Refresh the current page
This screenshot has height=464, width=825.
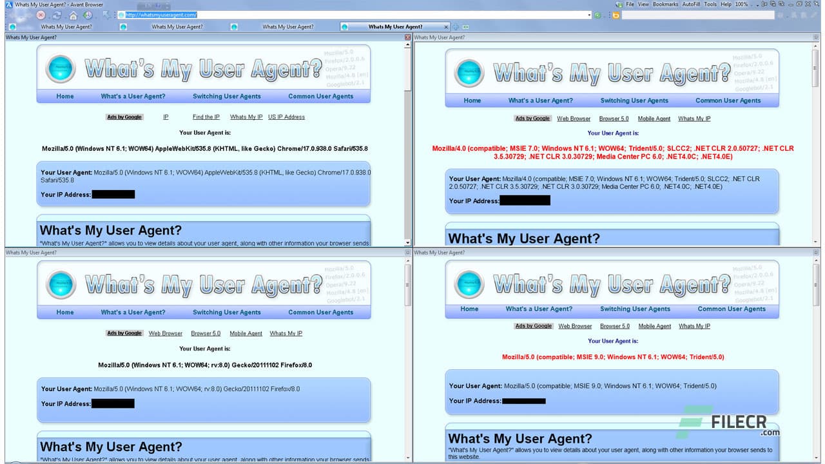pos(57,15)
